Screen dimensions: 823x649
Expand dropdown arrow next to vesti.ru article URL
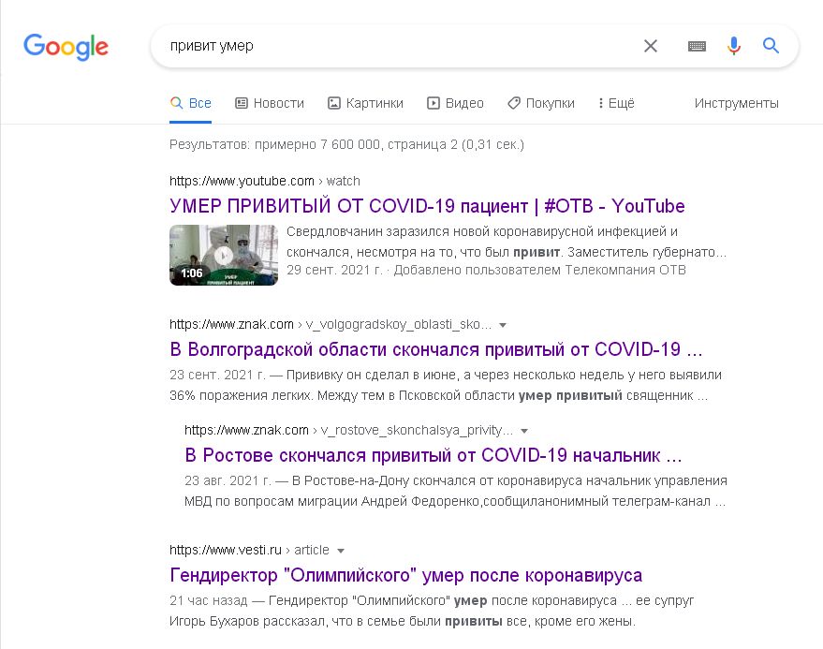click(x=341, y=551)
